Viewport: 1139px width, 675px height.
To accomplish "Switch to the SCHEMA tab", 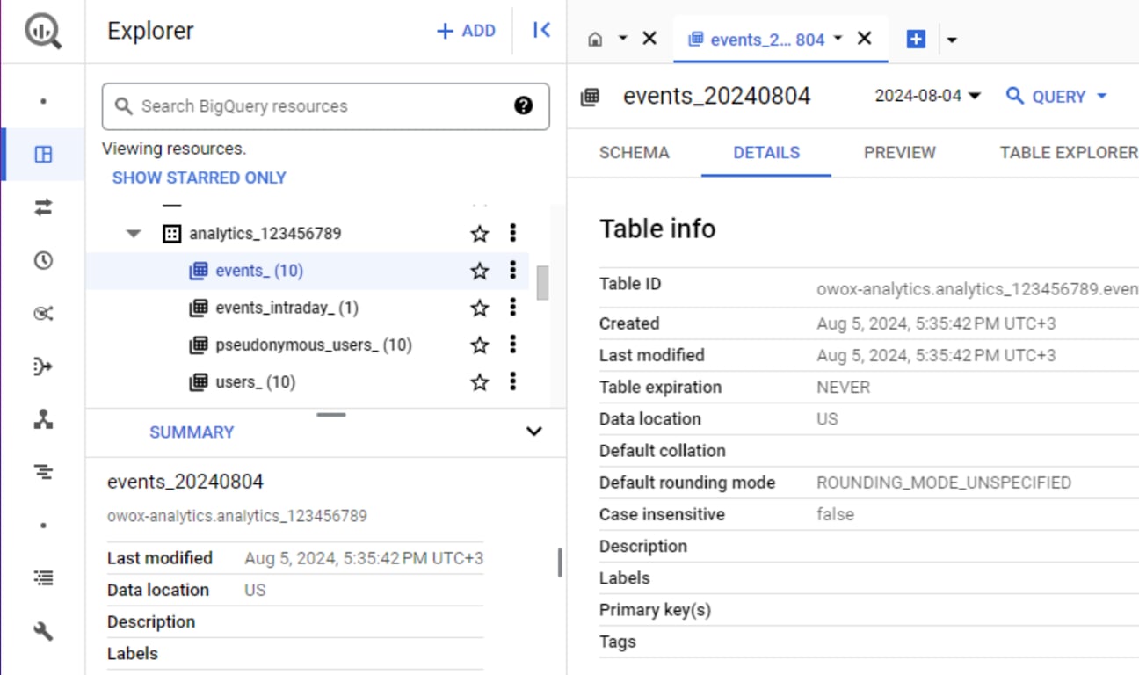I will pos(634,153).
